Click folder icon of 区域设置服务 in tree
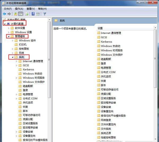Screen dimensions: 159x142 pos(20,123)
